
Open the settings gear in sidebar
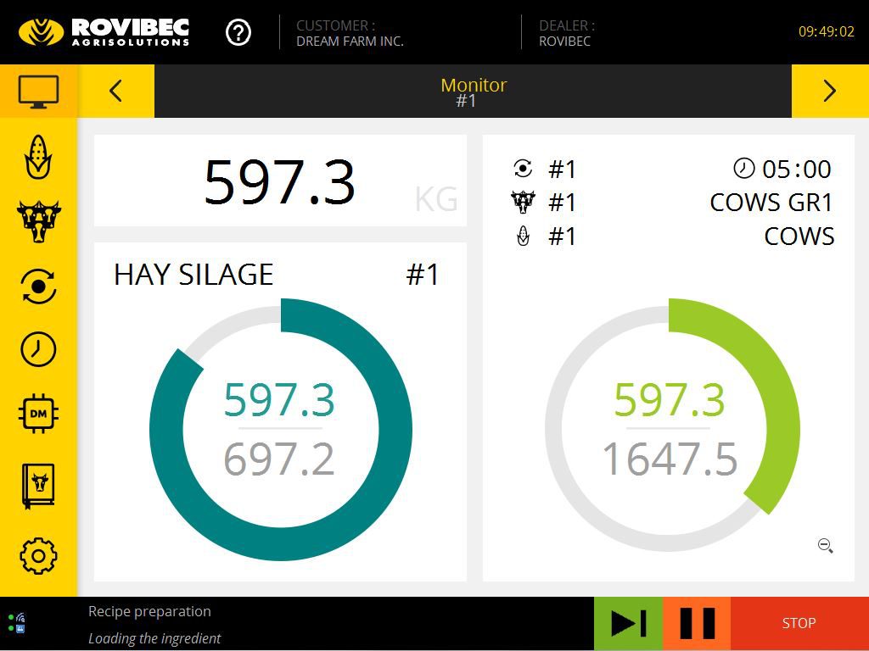tap(38, 556)
